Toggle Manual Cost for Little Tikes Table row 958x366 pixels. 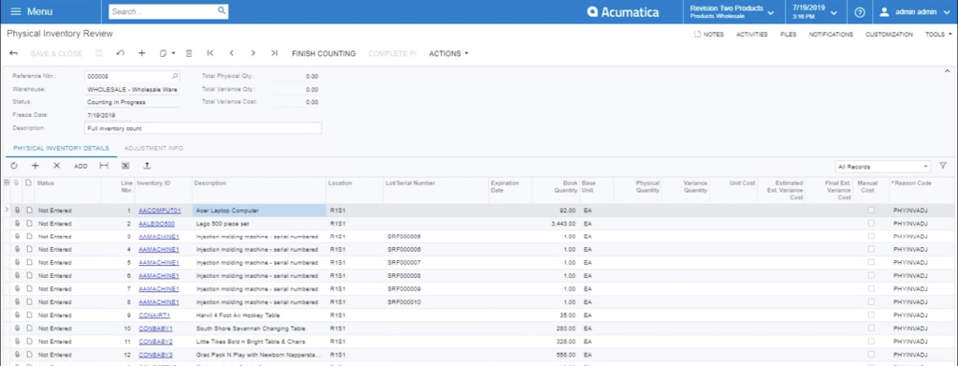871,342
